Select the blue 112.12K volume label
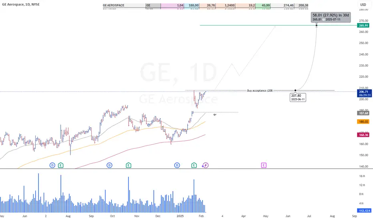 tap(365, 210)
